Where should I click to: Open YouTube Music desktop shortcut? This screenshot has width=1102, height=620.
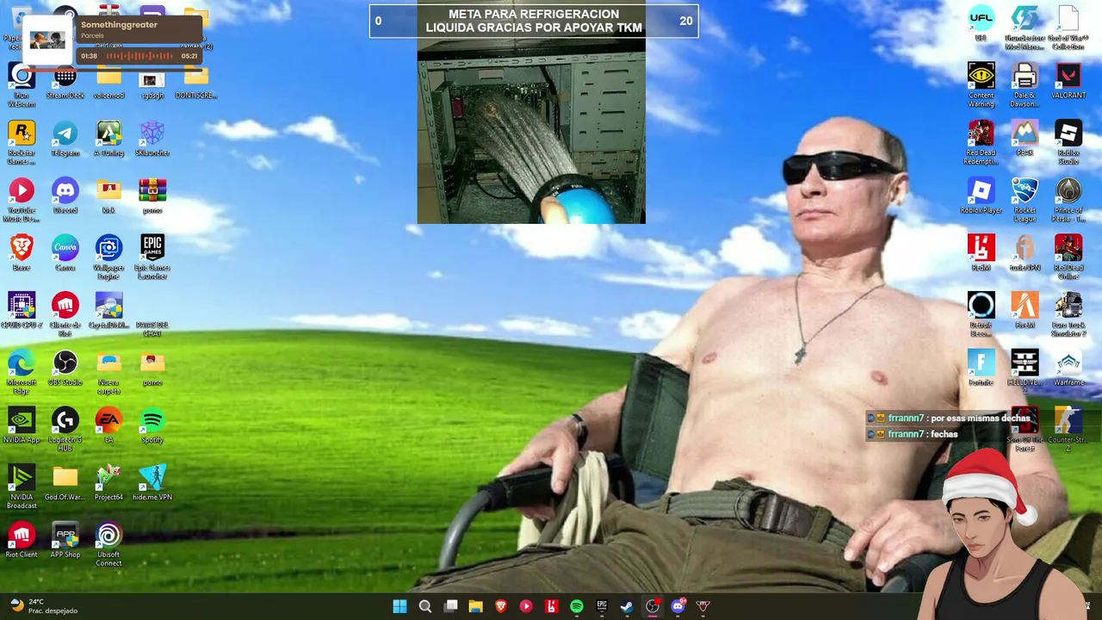pyautogui.click(x=22, y=201)
